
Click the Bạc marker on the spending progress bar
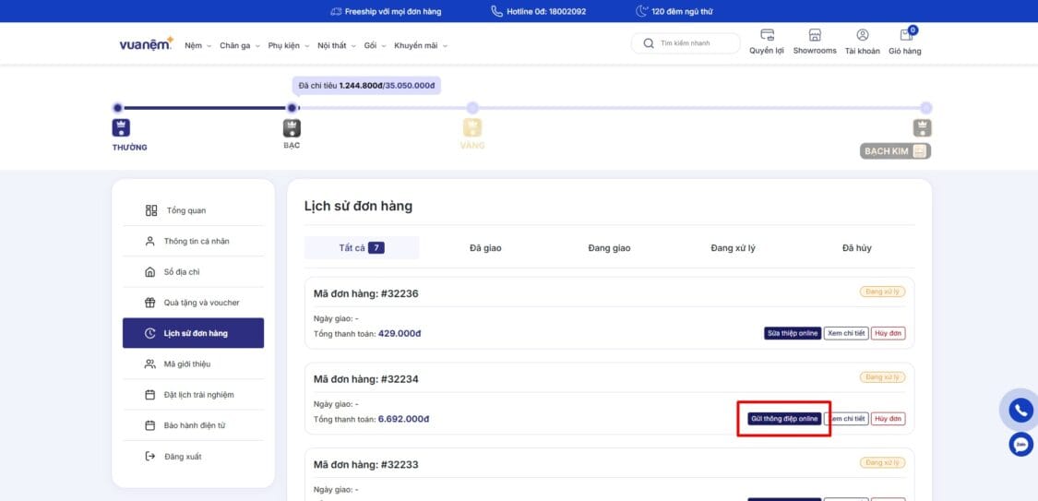coord(292,107)
